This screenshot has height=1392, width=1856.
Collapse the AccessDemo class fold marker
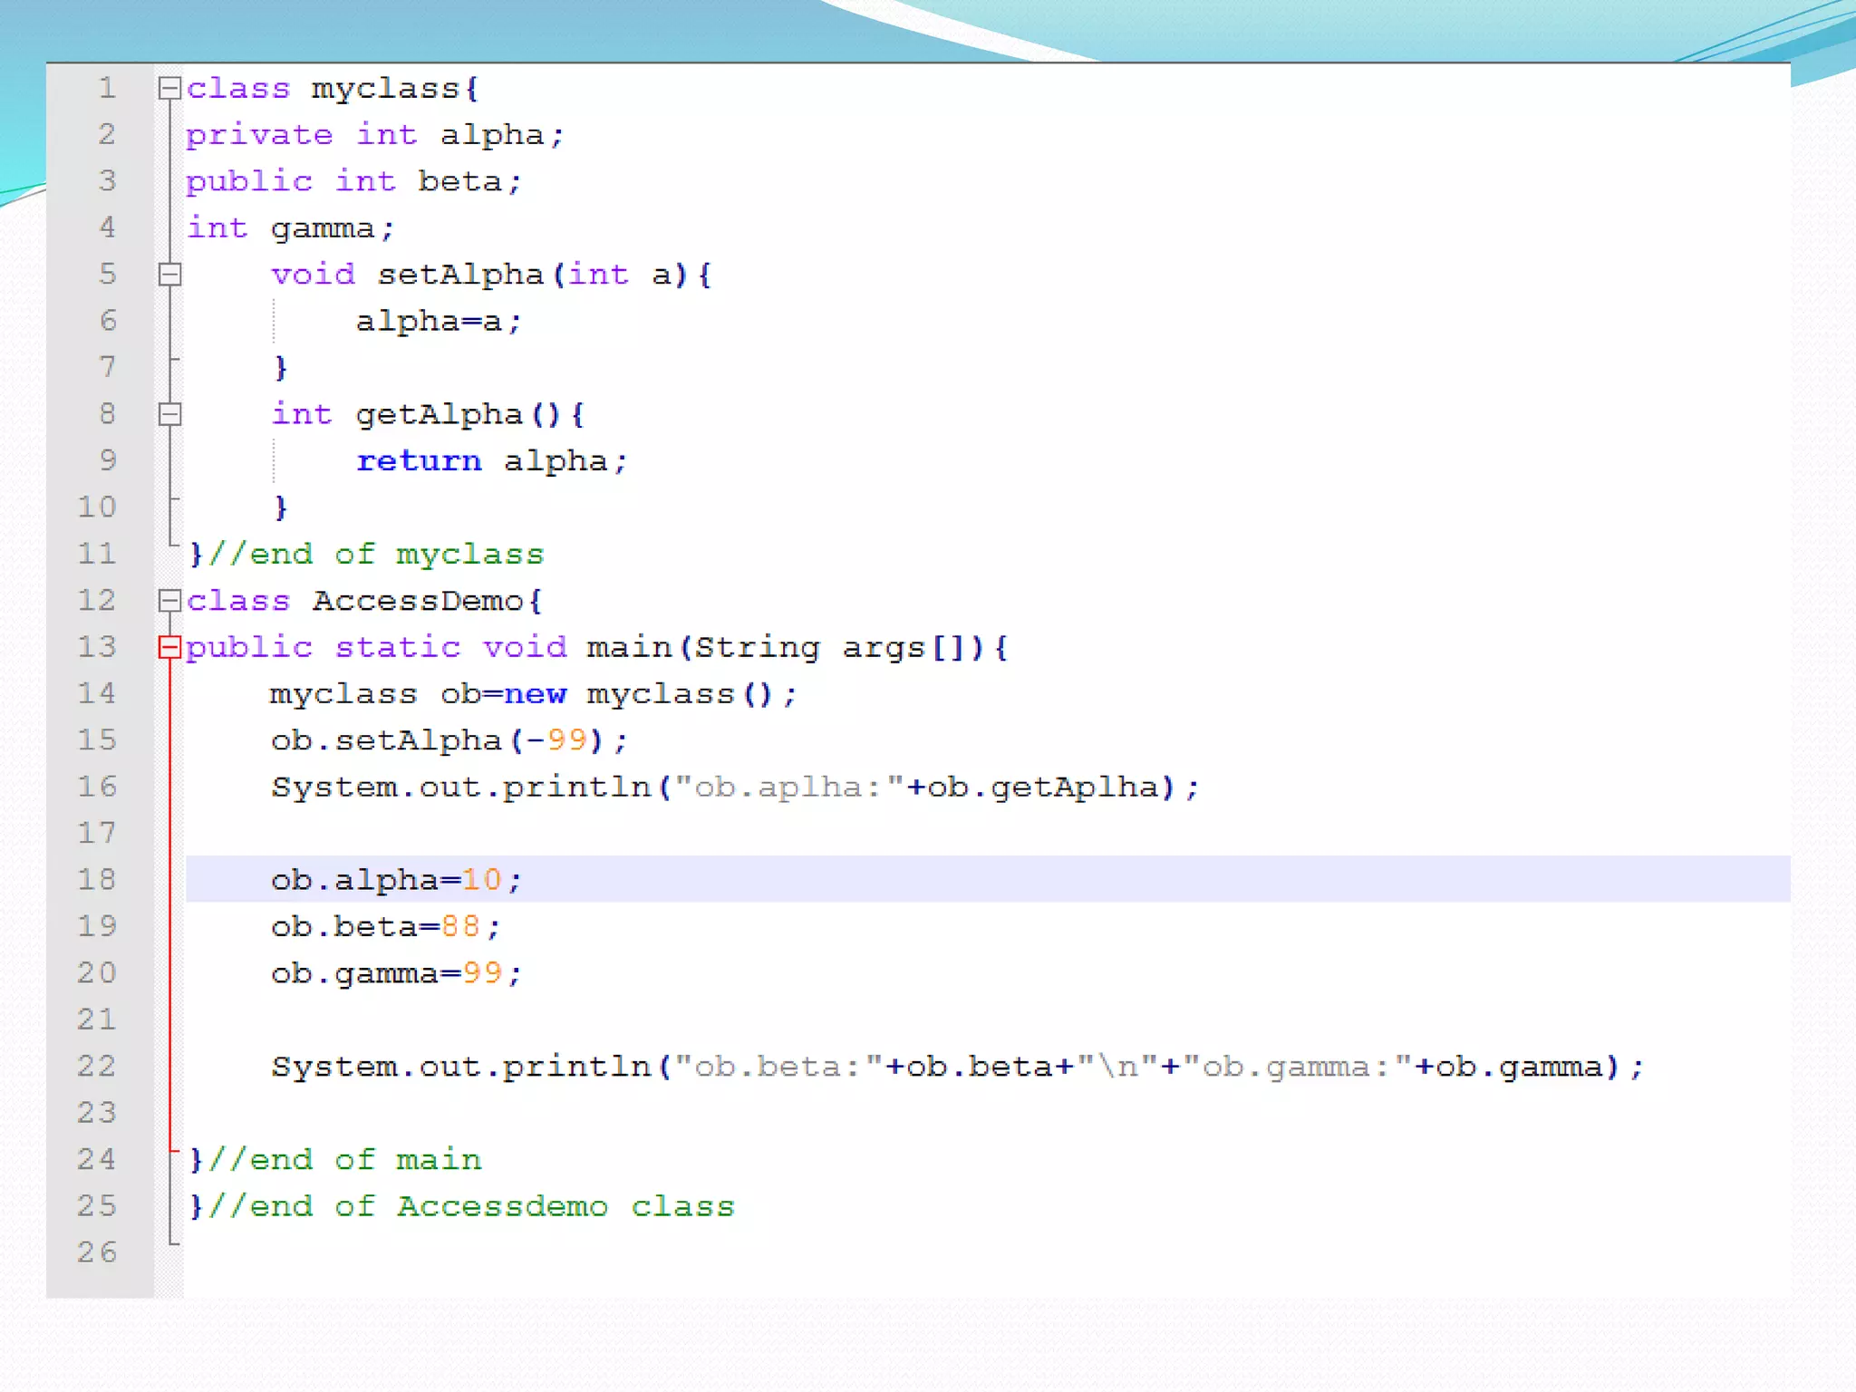[x=169, y=600]
